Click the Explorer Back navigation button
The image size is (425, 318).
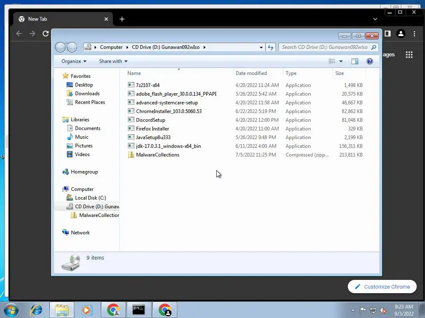(x=60, y=47)
